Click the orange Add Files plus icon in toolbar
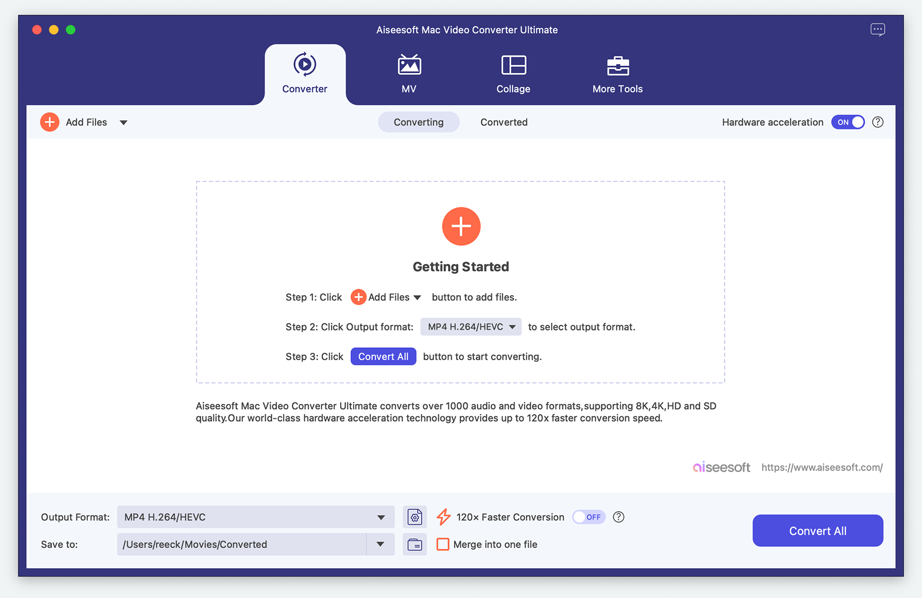 point(50,122)
